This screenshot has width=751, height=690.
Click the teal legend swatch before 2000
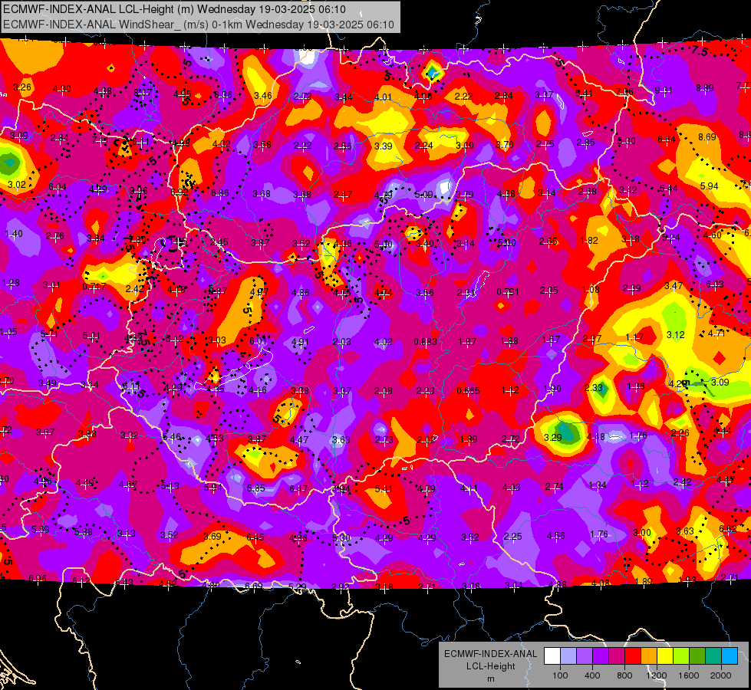click(713, 656)
